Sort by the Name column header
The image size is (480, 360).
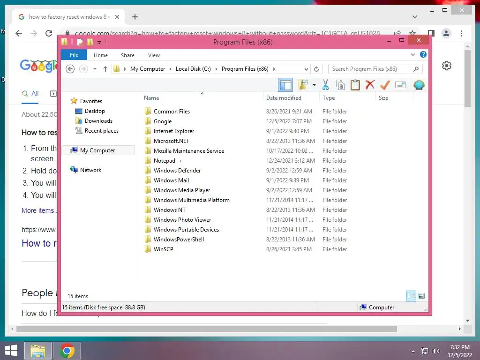202,98
